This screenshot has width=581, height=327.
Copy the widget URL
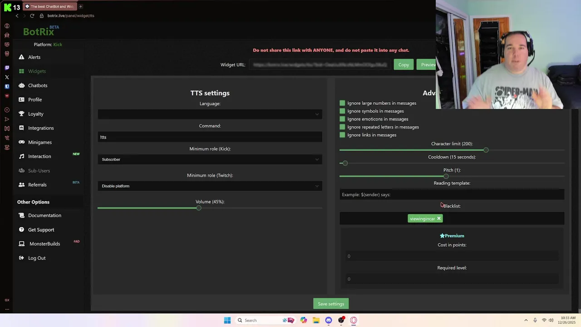point(404,64)
